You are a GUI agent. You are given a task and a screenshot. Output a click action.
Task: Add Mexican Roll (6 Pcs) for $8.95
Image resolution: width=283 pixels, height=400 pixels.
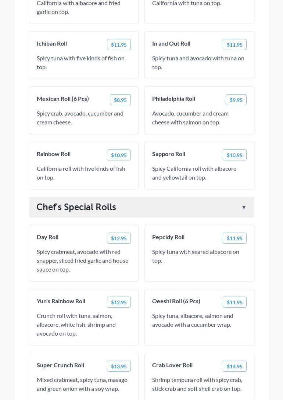pyautogui.click(x=120, y=100)
